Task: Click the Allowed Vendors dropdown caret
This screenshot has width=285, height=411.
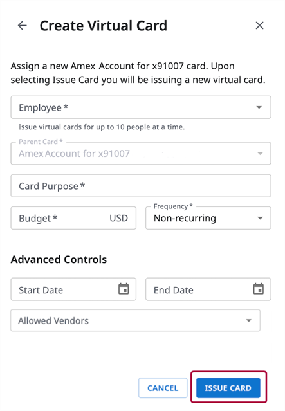Action: coord(248,320)
